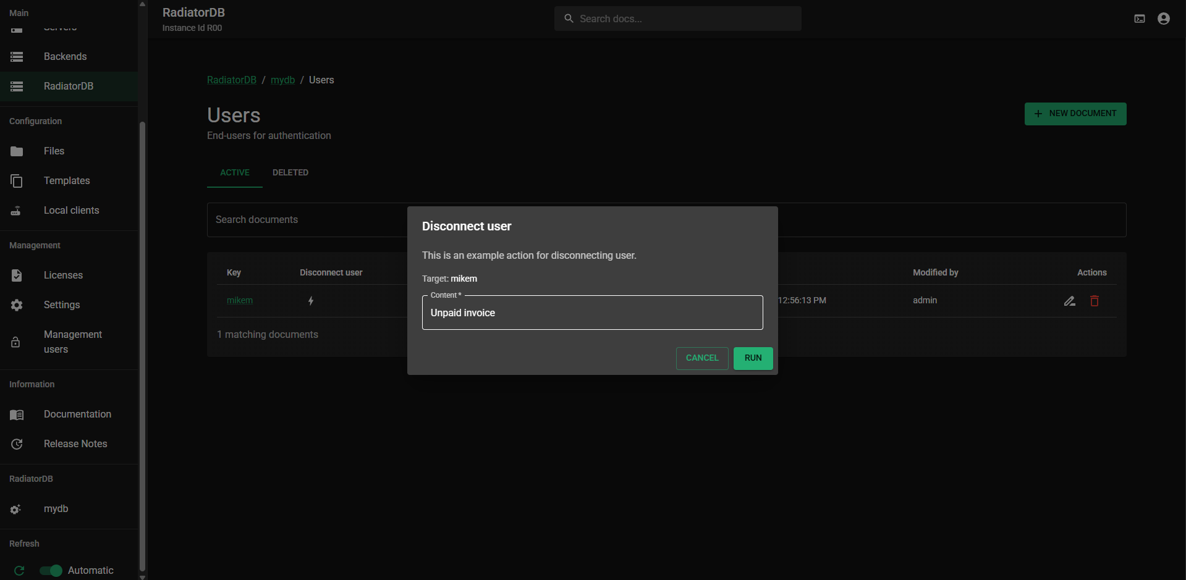Image resolution: width=1186 pixels, height=580 pixels.
Task: Click the Documentation book icon
Action: point(17,415)
